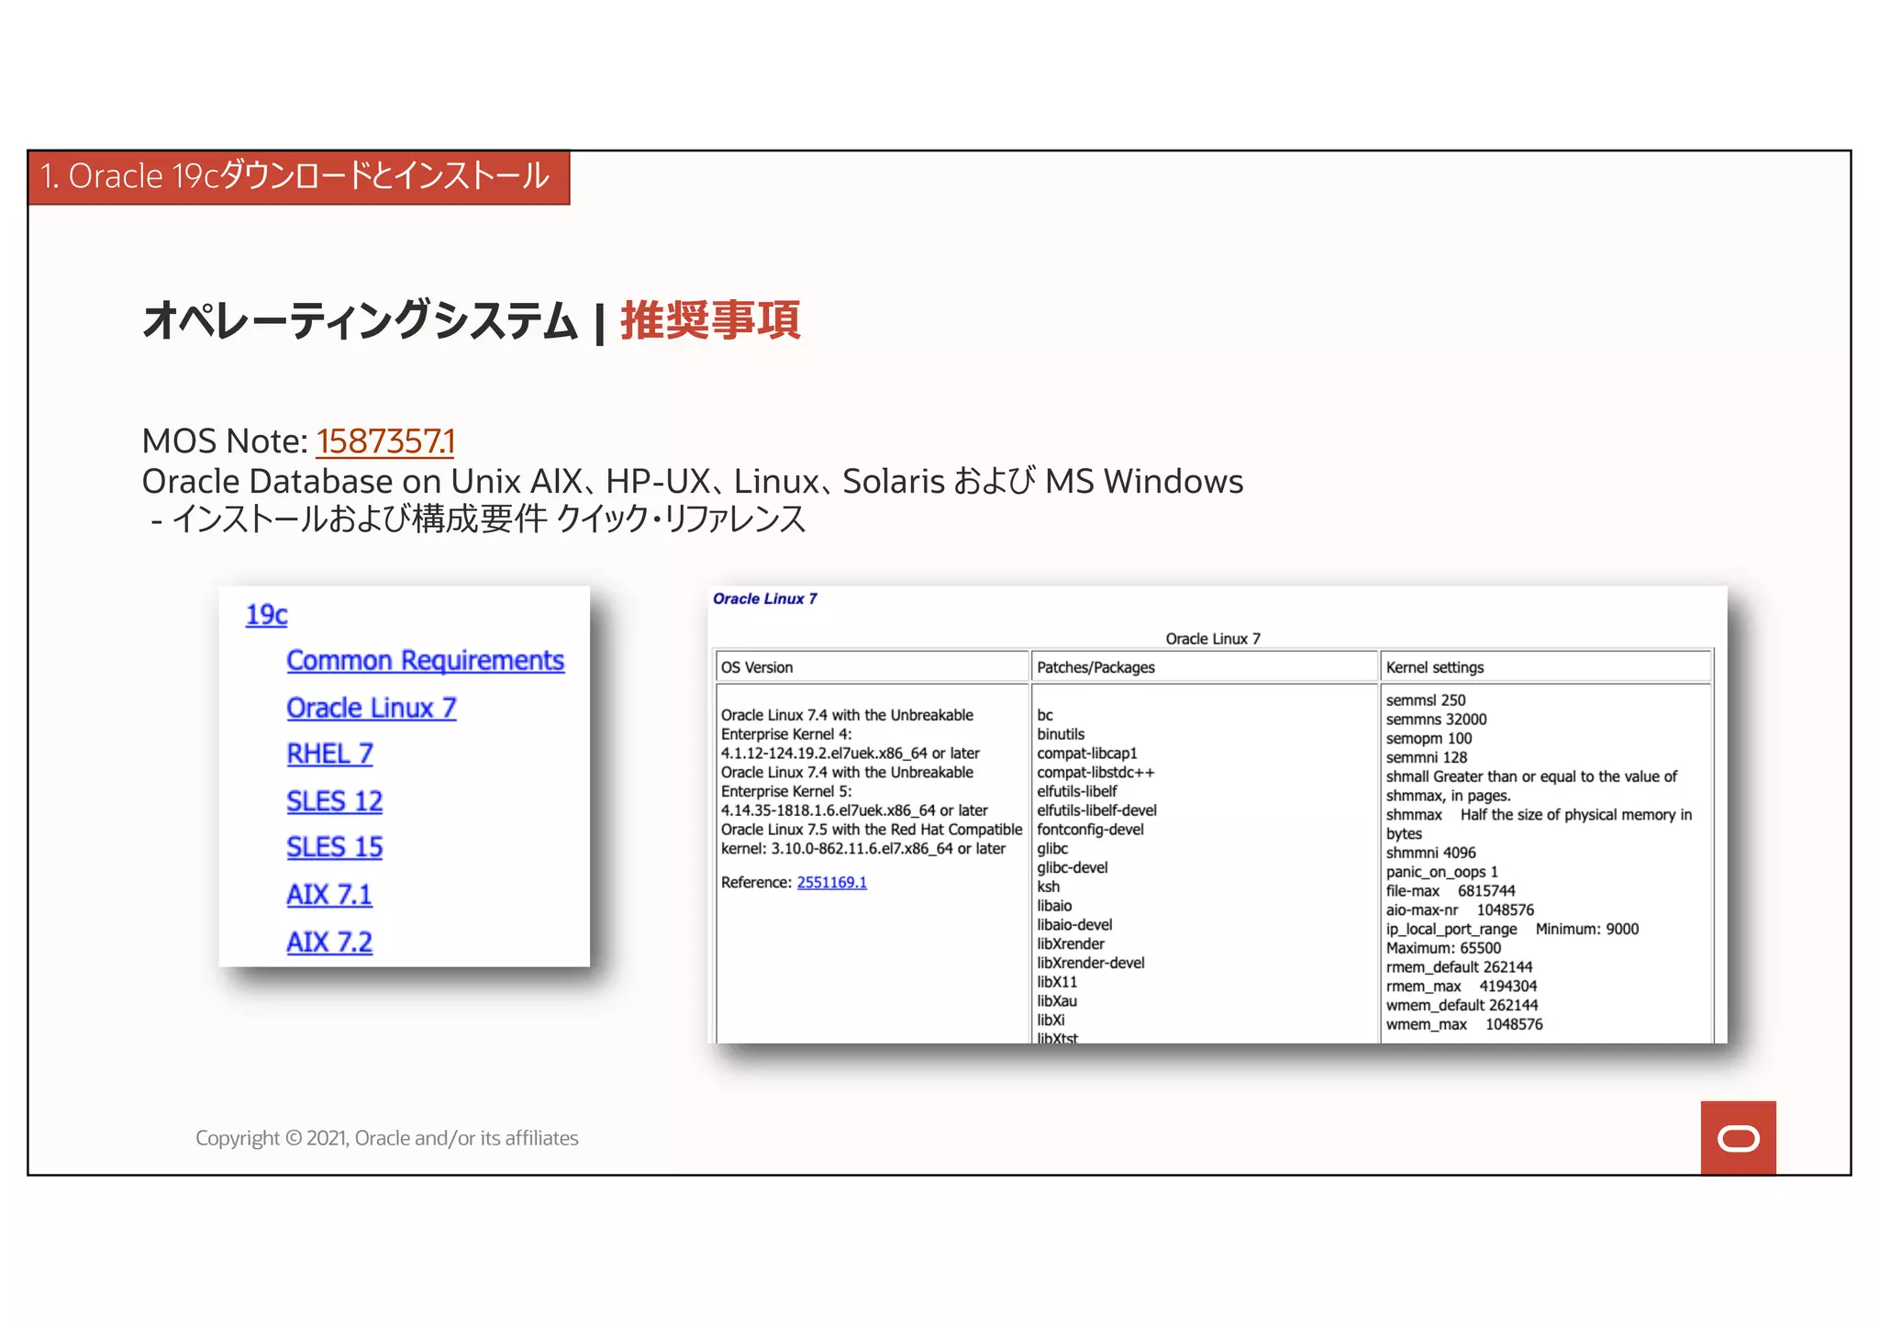This screenshot has height=1328, width=1879.
Task: Click the 'elfutils-libelf' package entry
Action: [x=1077, y=791]
